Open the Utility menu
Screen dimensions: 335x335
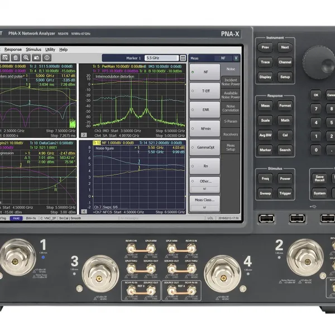tap(50, 50)
